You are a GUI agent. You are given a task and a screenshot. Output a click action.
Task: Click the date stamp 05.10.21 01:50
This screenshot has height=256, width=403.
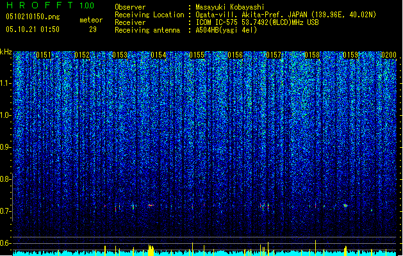[x=33, y=29]
